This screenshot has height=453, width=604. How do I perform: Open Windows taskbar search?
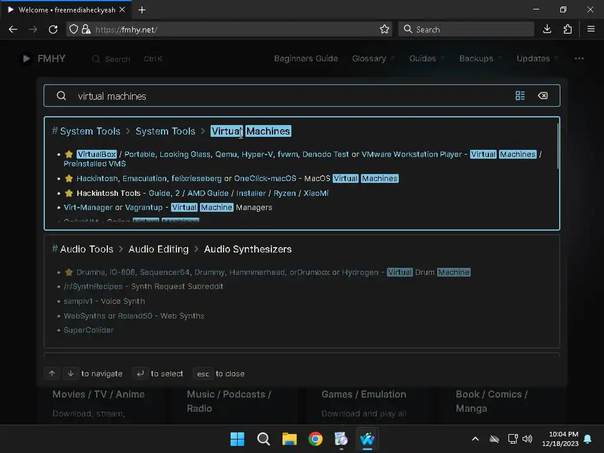[264, 439]
